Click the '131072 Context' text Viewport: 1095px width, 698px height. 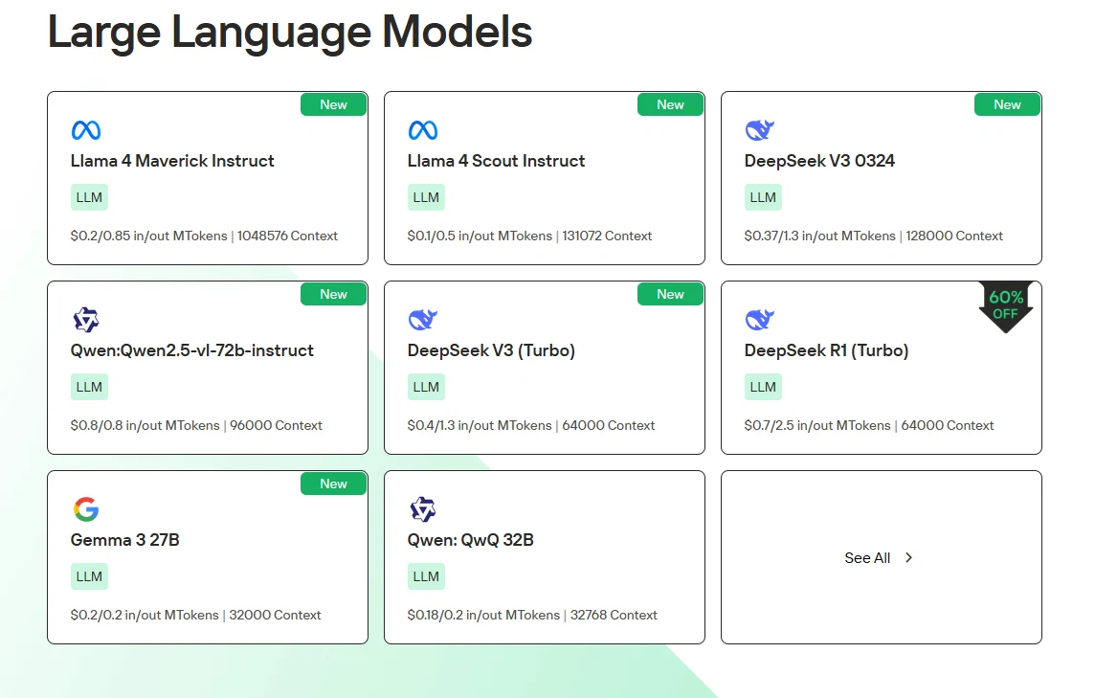[x=608, y=236]
